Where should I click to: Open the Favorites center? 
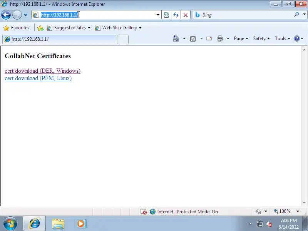click(17, 28)
